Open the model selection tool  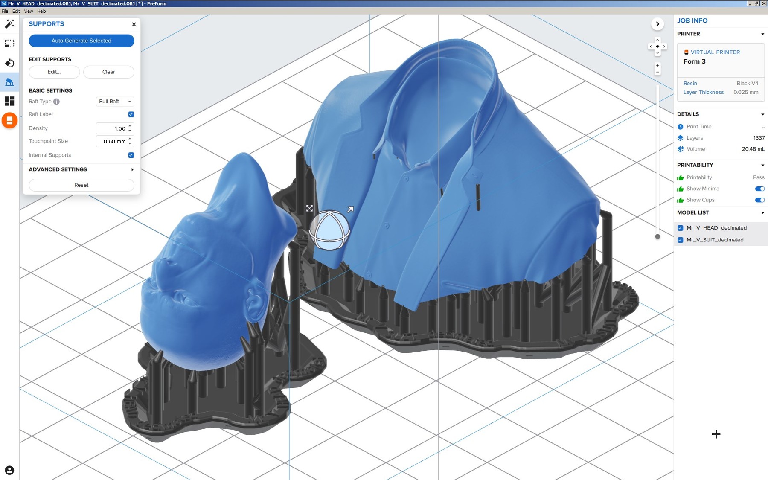point(9,44)
